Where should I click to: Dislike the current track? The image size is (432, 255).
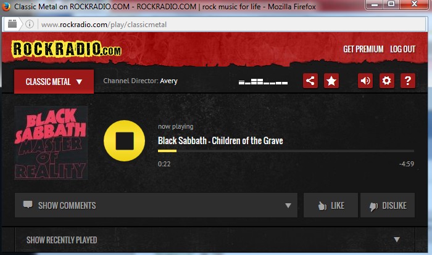click(x=388, y=205)
